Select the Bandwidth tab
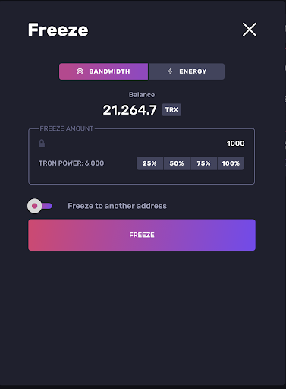The image size is (286, 389). [103, 71]
